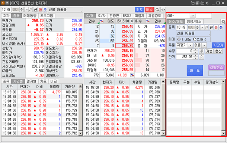Viewport: 227px width, 143px height.
Task: Switch to the 프로그램 tab
Action: (x=47, y=16)
